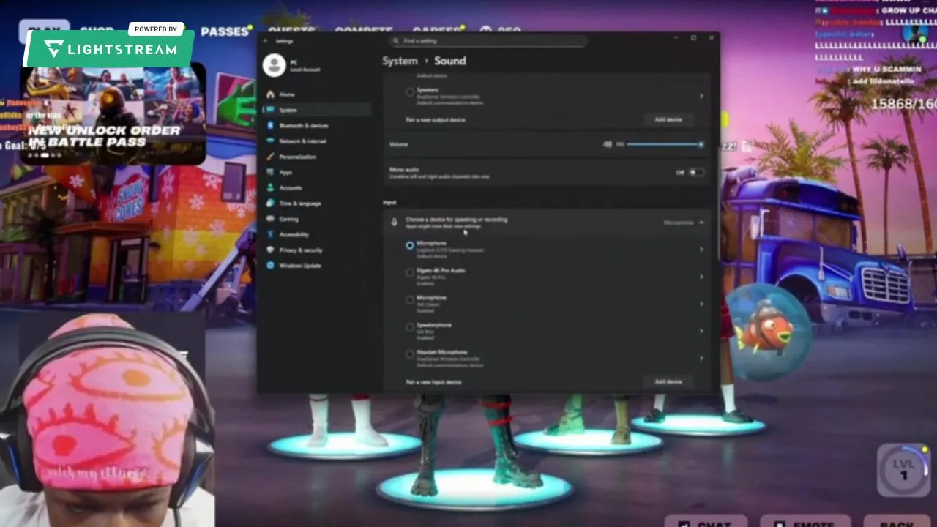The height and width of the screenshot is (527, 937).
Task: Select the System sidebar item
Action: pos(316,110)
